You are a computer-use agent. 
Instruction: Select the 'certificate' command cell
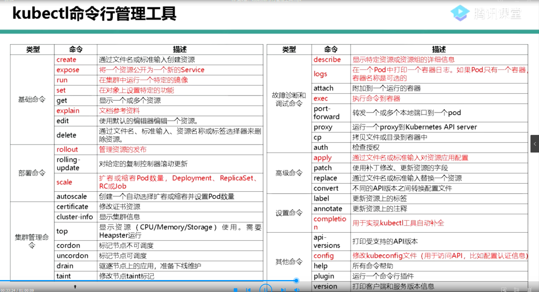click(76, 207)
